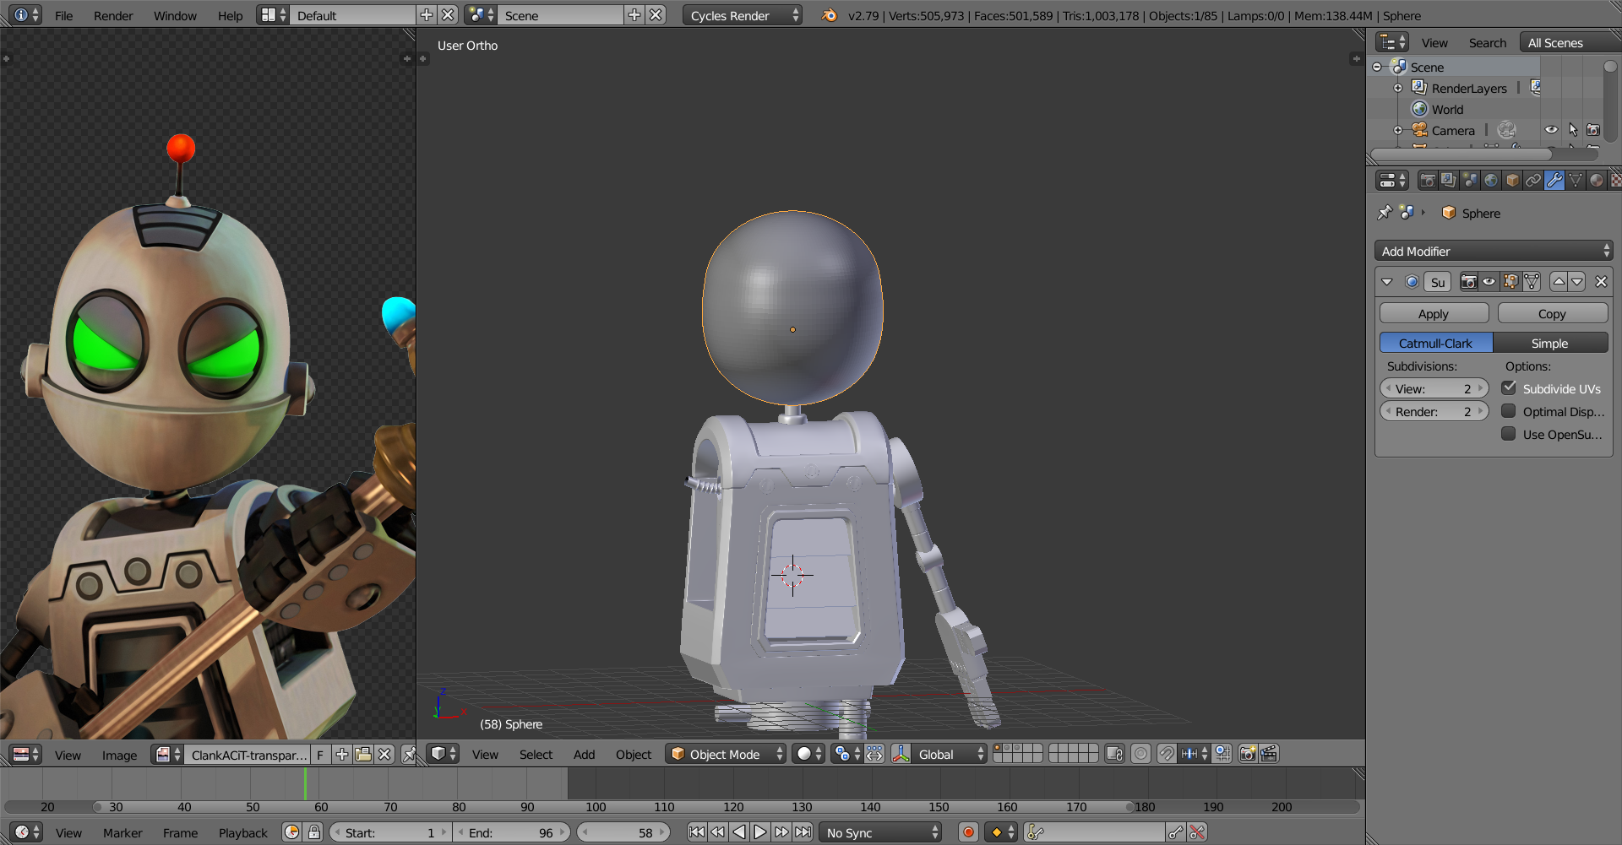Open World properties tab (globe icon)
Viewport: 1622px width, 845px height.
(x=1491, y=180)
